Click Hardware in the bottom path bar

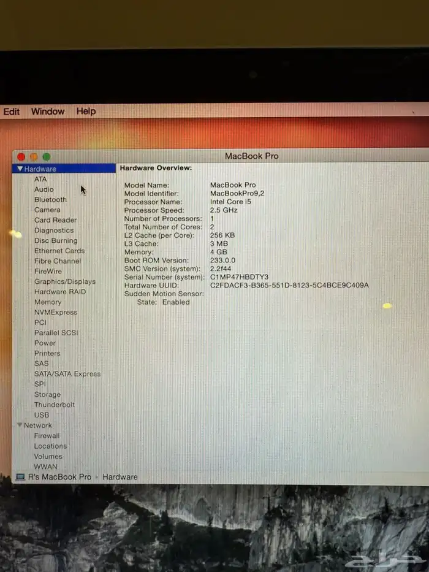[x=120, y=477]
